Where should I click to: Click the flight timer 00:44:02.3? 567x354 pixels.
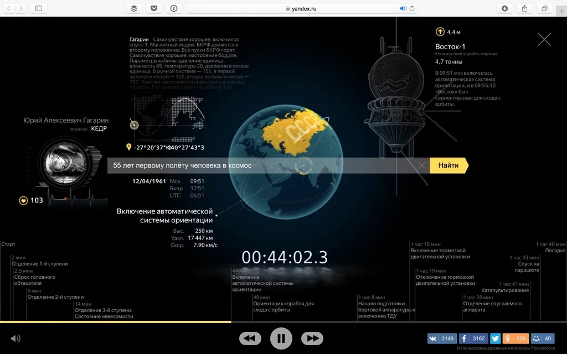pos(285,257)
